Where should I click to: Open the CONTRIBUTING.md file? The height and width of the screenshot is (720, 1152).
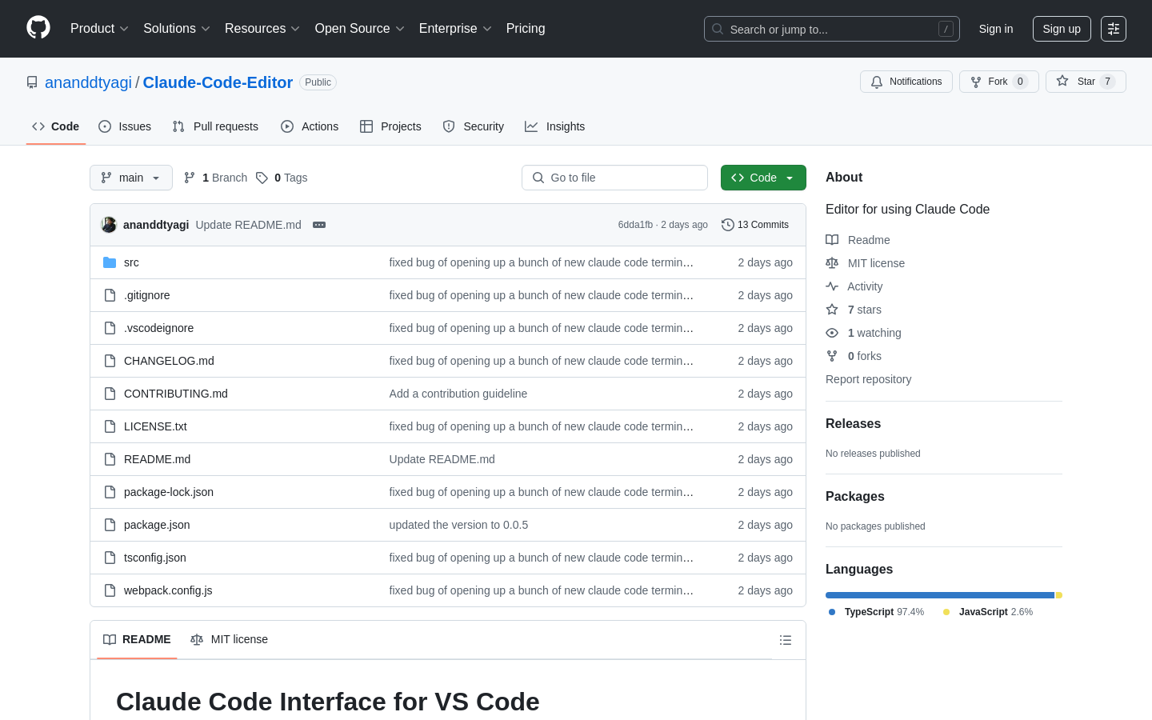pos(176,394)
